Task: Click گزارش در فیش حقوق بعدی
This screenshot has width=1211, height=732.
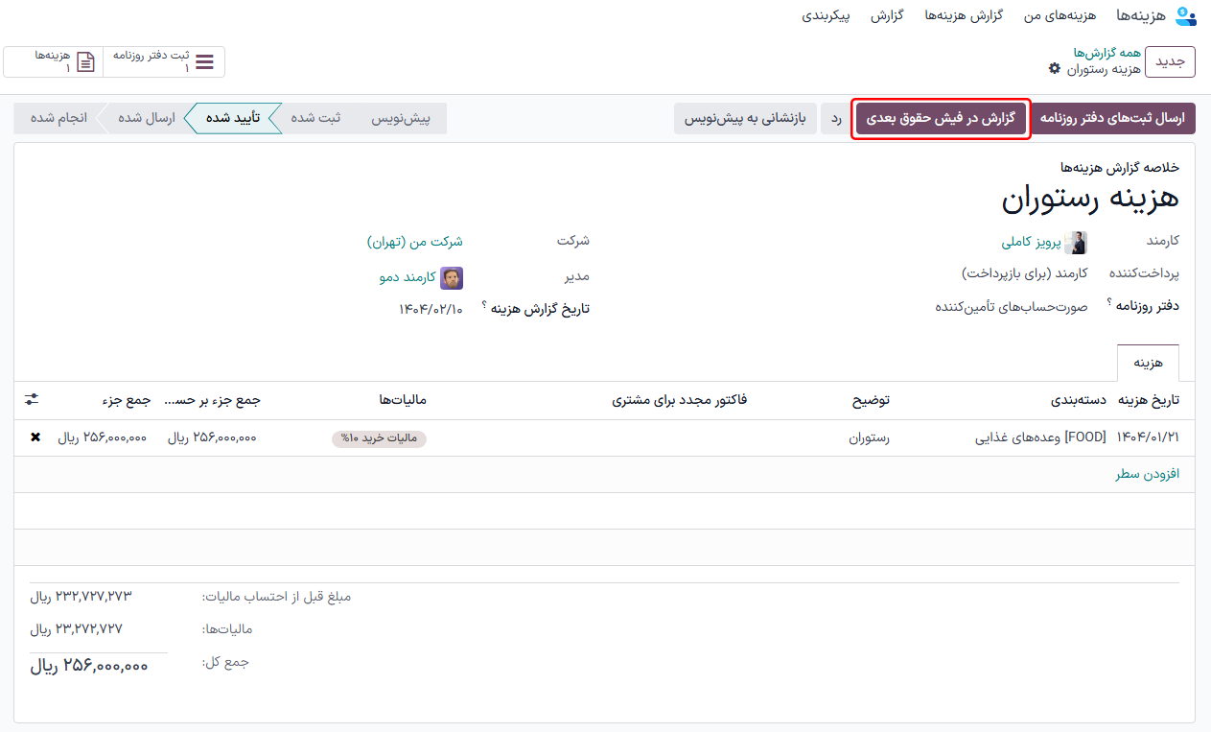Action: click(x=941, y=119)
